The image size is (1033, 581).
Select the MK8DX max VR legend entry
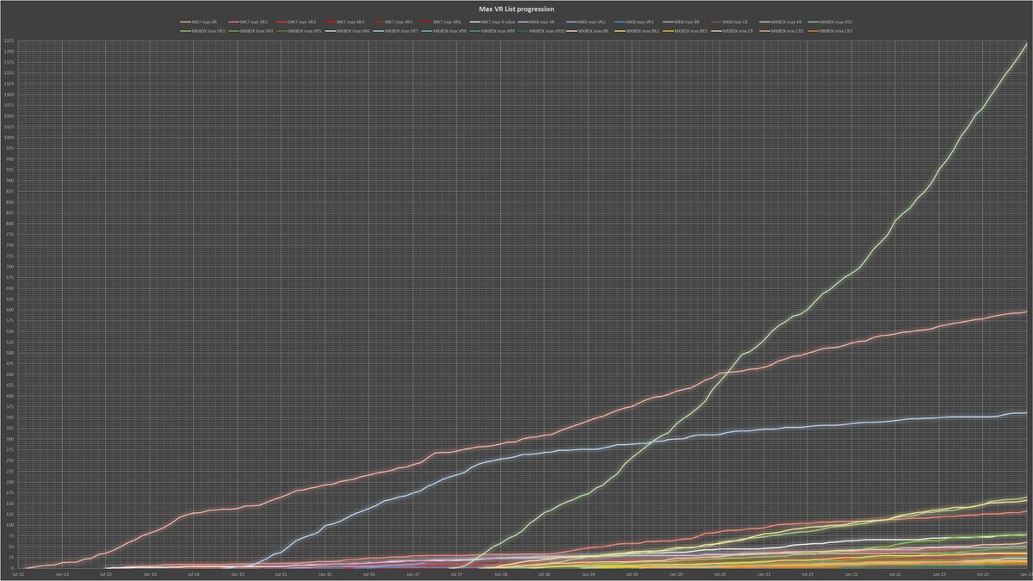(780, 22)
